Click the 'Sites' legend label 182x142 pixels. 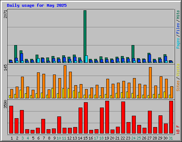pos(178,86)
